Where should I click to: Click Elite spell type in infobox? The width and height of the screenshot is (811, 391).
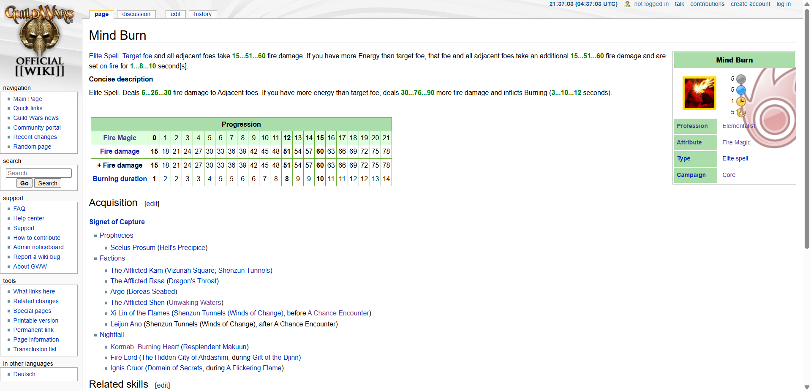click(735, 158)
